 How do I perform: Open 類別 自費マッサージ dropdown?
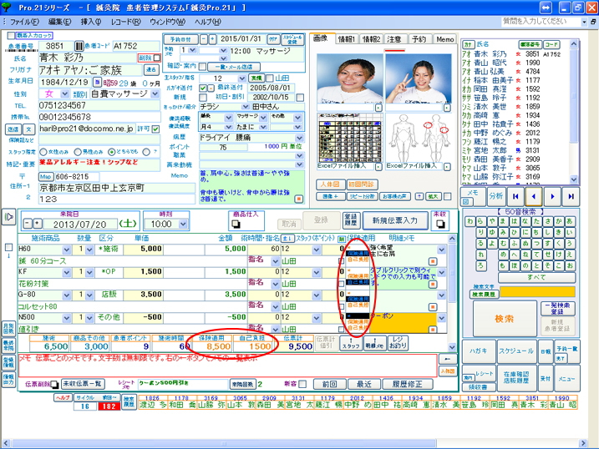tap(155, 93)
